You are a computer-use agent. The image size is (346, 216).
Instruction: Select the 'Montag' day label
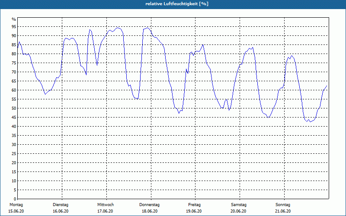(16, 205)
